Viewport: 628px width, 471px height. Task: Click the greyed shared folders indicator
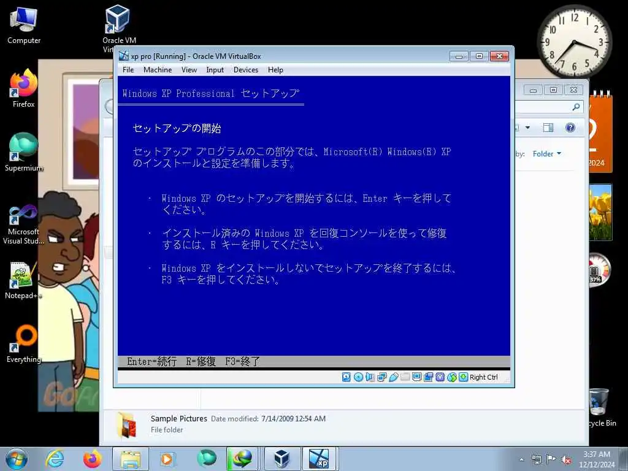pos(405,377)
